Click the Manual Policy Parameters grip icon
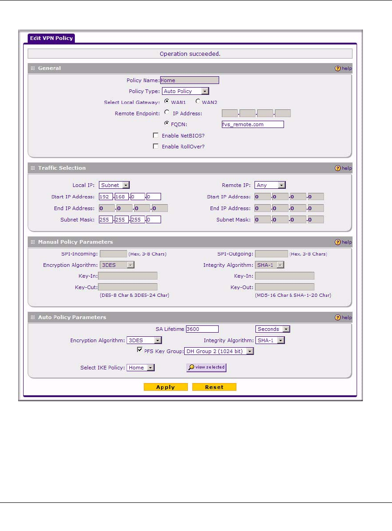392x531 pixels. [33, 242]
